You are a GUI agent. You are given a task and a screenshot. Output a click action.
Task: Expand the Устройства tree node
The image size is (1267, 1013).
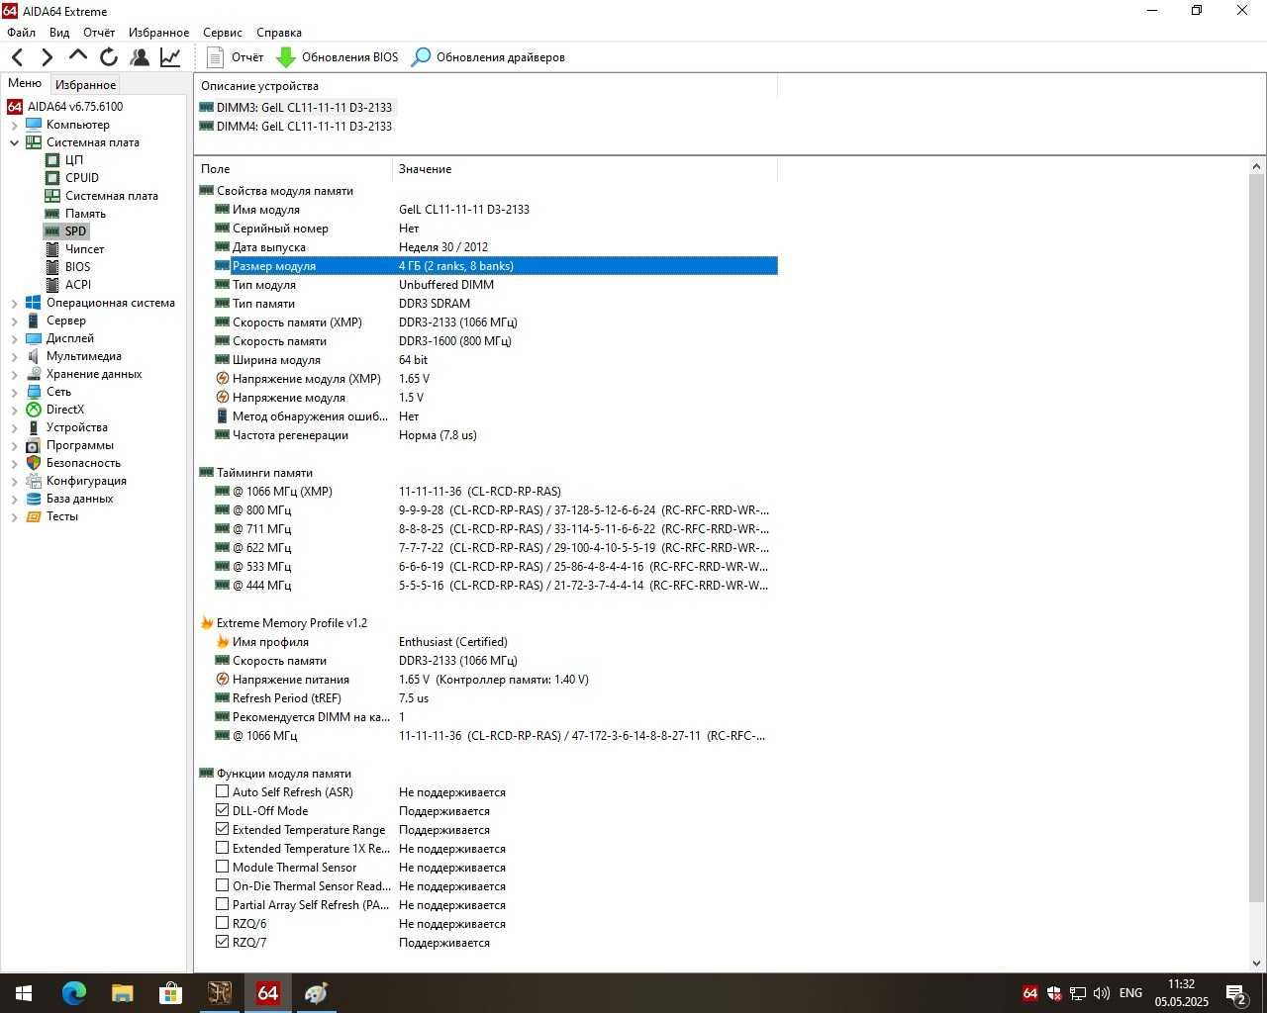[14, 427]
